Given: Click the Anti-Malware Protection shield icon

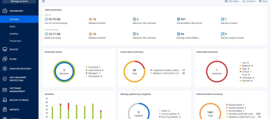Looking at the screenshot, I should pos(5,79).
